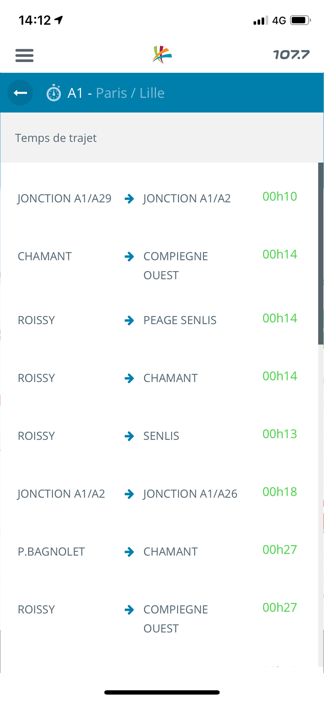Open the hamburger menu
The width and height of the screenshot is (324, 703).
tap(24, 55)
